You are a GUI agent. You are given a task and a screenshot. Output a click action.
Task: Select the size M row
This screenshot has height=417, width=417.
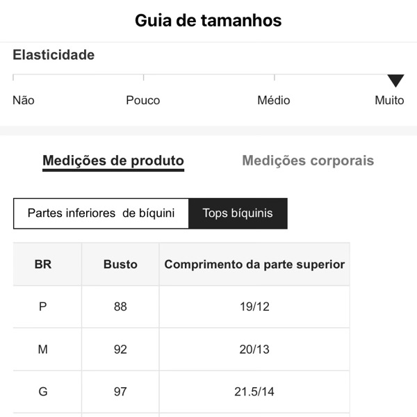43,349
